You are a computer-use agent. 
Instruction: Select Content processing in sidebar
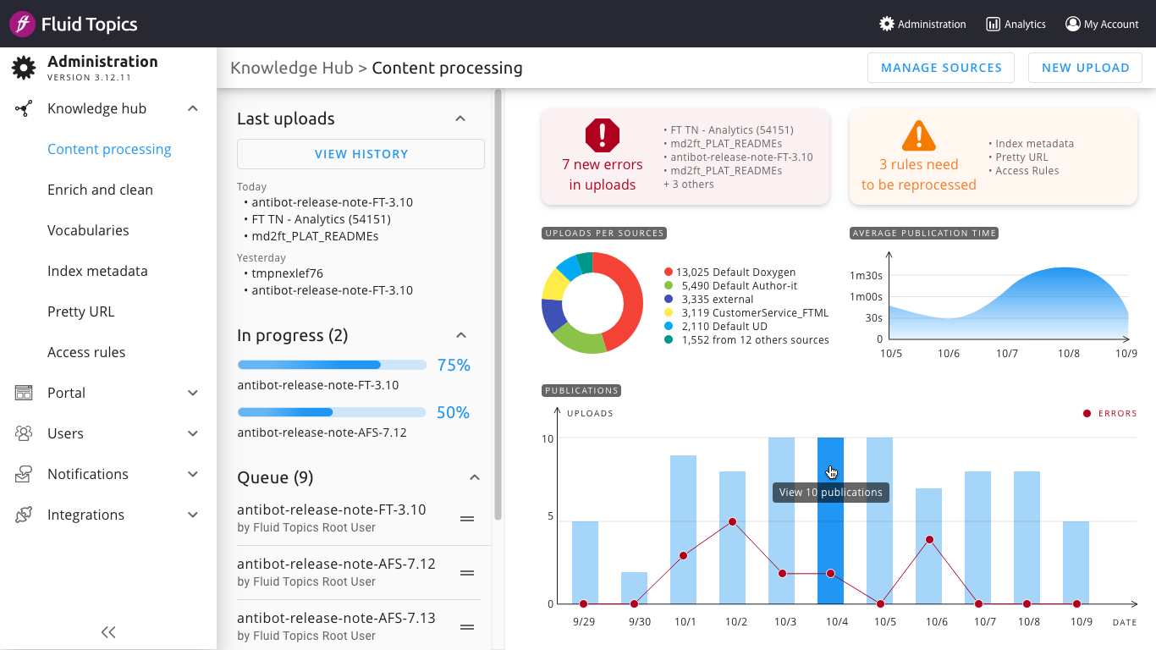pos(109,149)
